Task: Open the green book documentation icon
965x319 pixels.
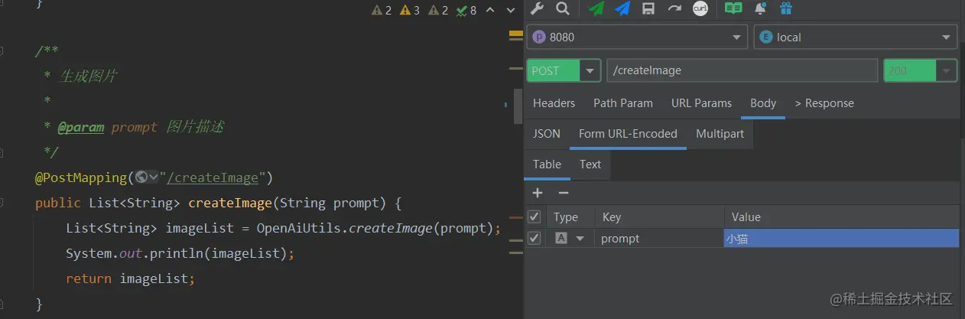Action: [733, 8]
